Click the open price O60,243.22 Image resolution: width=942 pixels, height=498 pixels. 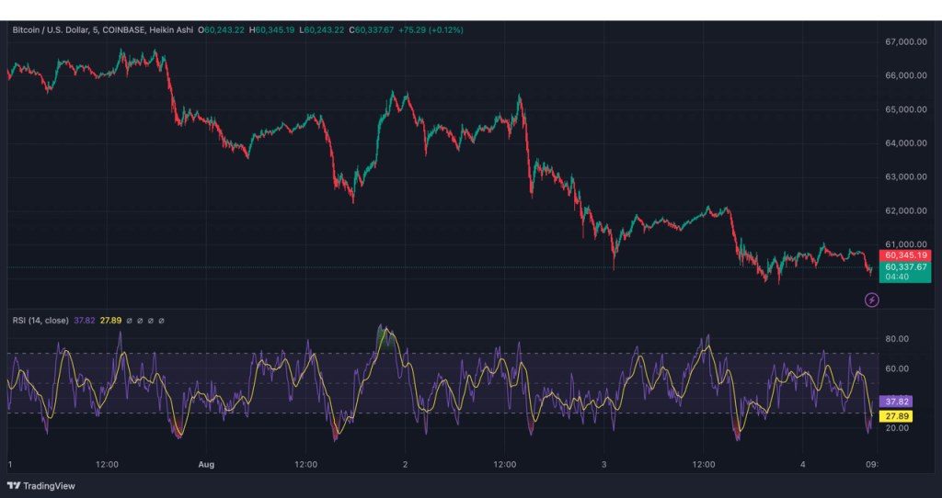(x=222, y=29)
